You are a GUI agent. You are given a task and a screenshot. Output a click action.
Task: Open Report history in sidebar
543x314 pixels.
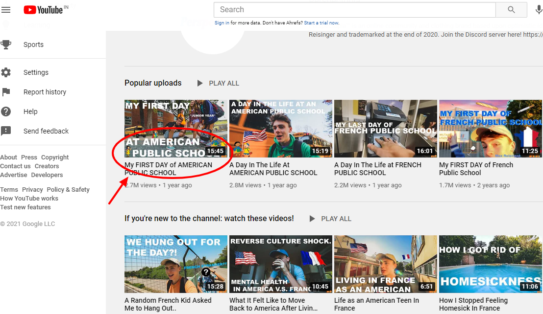click(45, 92)
